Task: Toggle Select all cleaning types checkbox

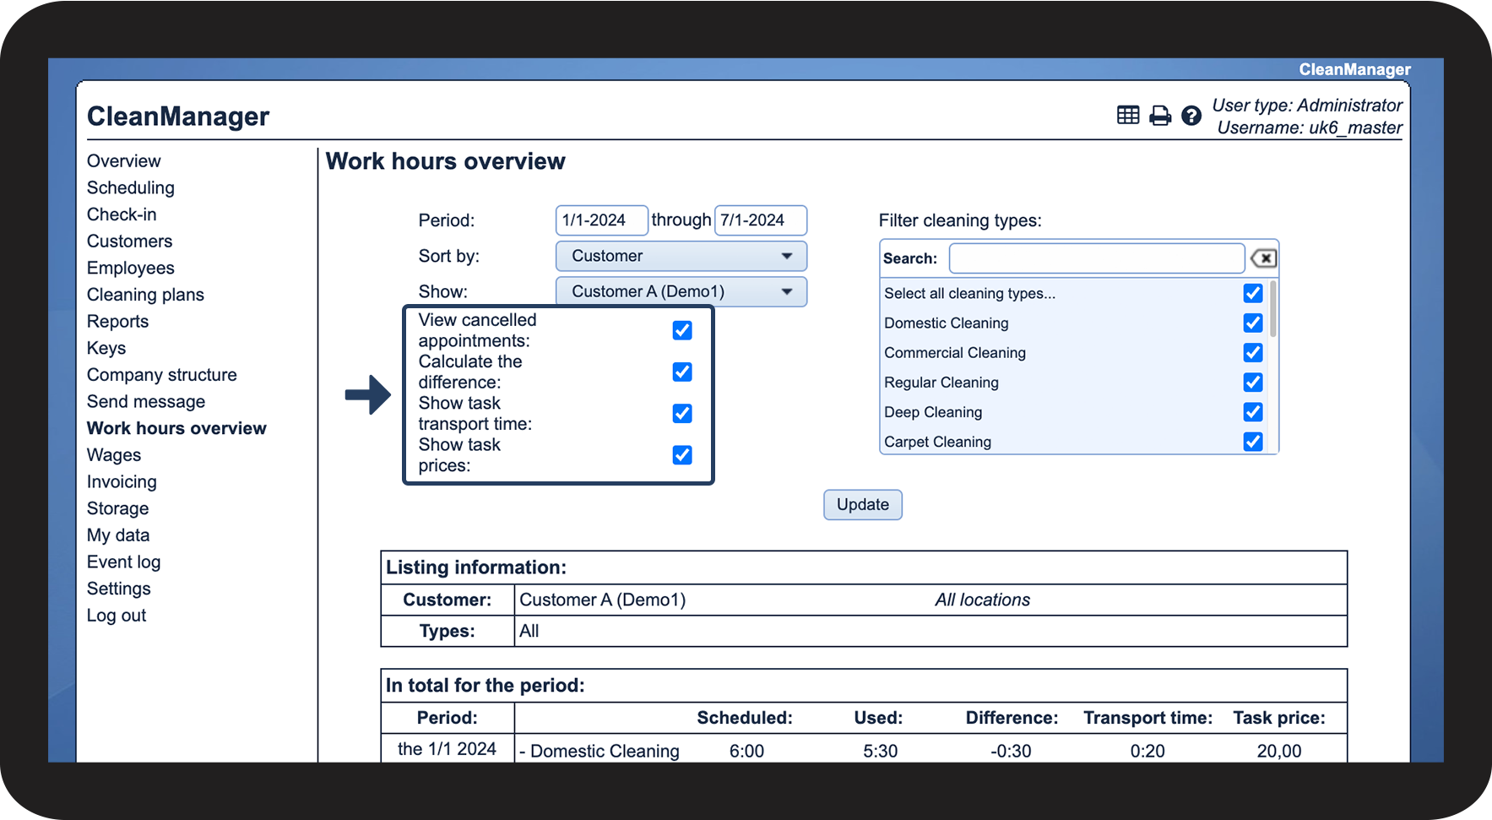Action: [x=1252, y=293]
